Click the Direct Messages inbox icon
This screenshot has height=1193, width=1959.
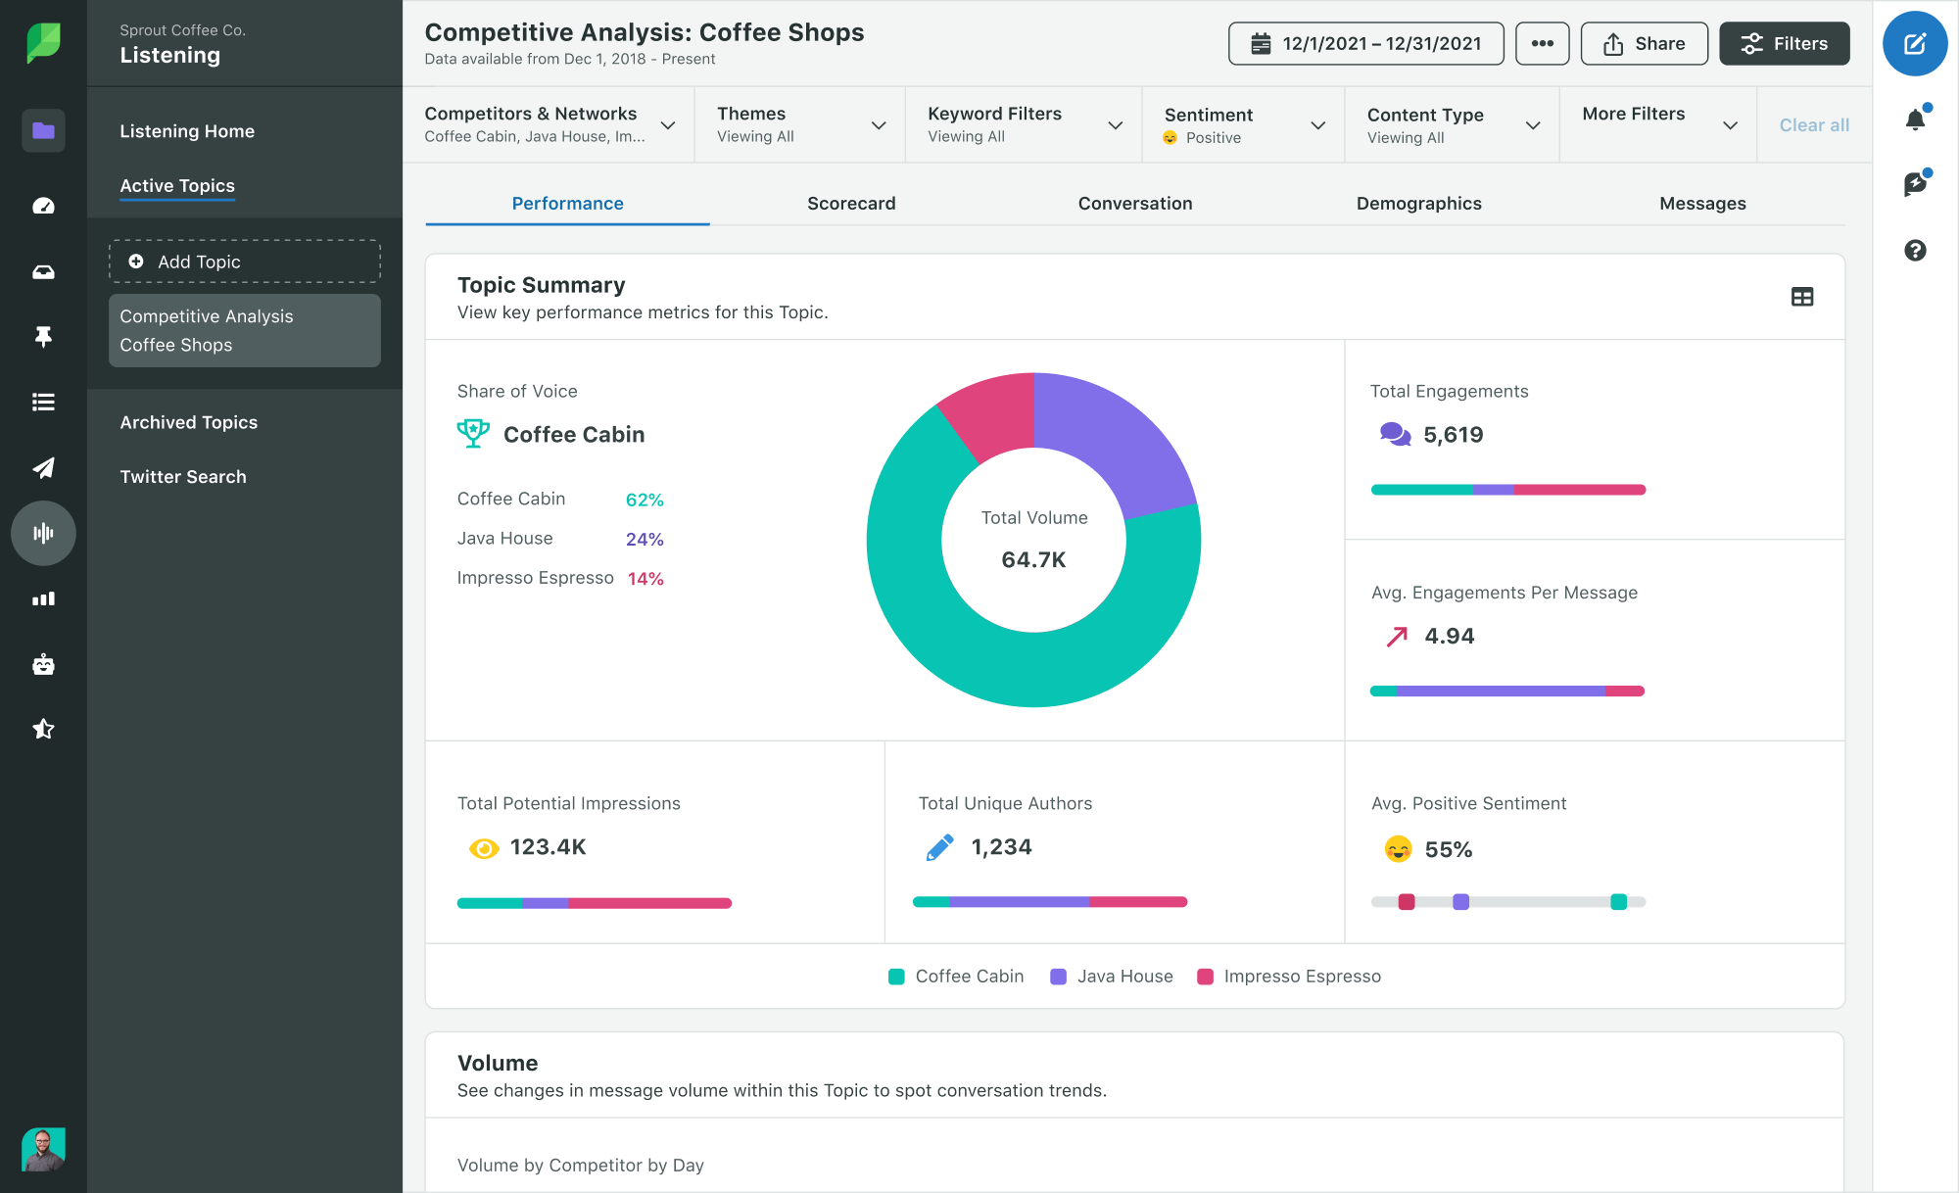tap(40, 271)
